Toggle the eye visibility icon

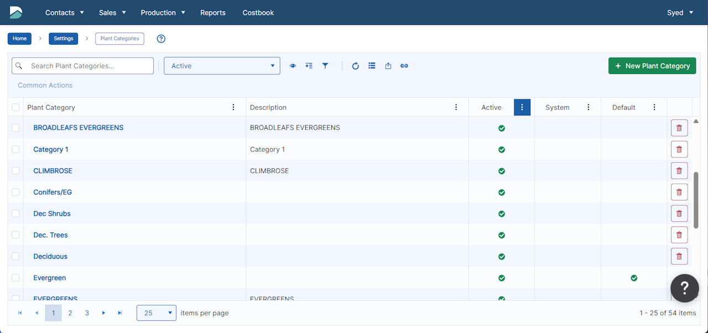coord(293,66)
